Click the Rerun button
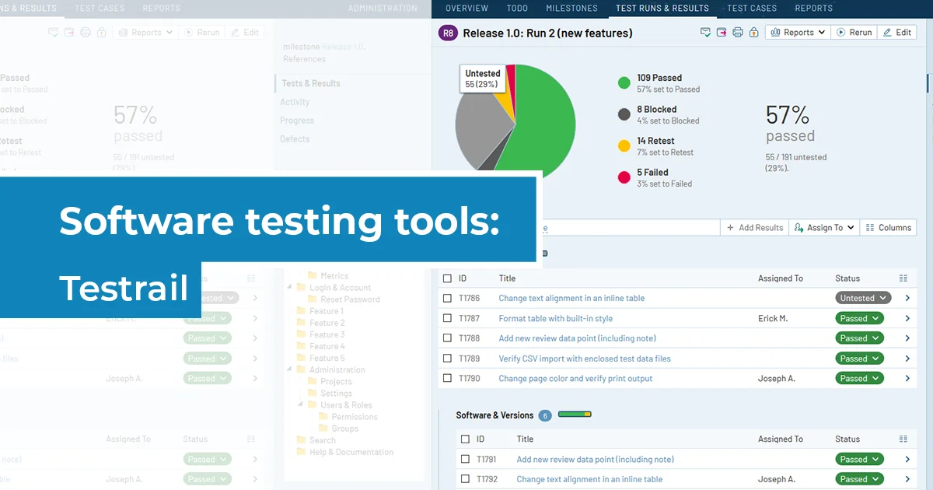The image size is (933, 490). click(854, 33)
